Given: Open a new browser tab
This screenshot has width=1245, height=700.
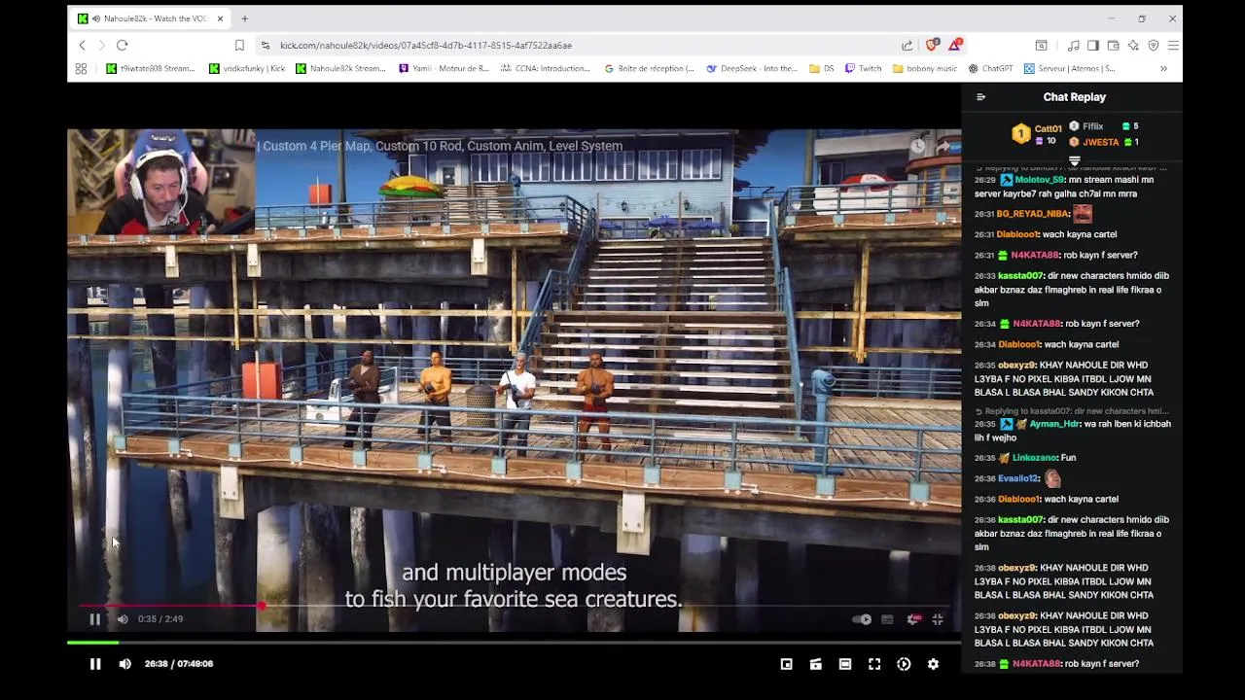Looking at the screenshot, I should [x=245, y=18].
